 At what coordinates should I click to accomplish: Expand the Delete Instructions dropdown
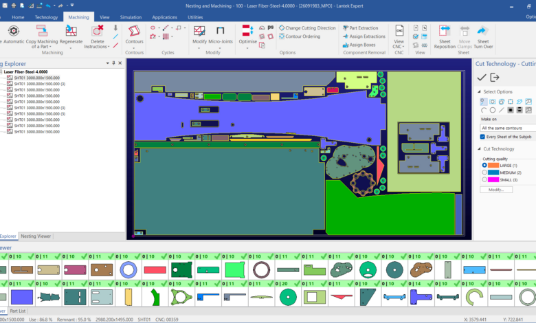(x=98, y=46)
